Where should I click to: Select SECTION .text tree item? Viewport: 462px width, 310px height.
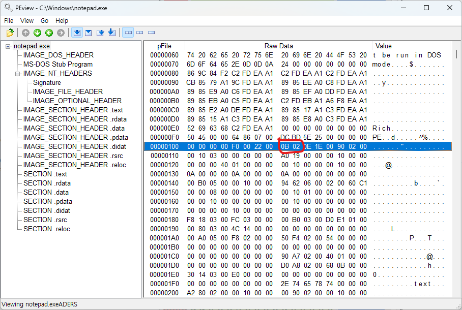click(x=45, y=174)
